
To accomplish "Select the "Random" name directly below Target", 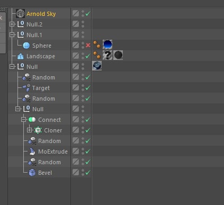I will click(43, 99).
